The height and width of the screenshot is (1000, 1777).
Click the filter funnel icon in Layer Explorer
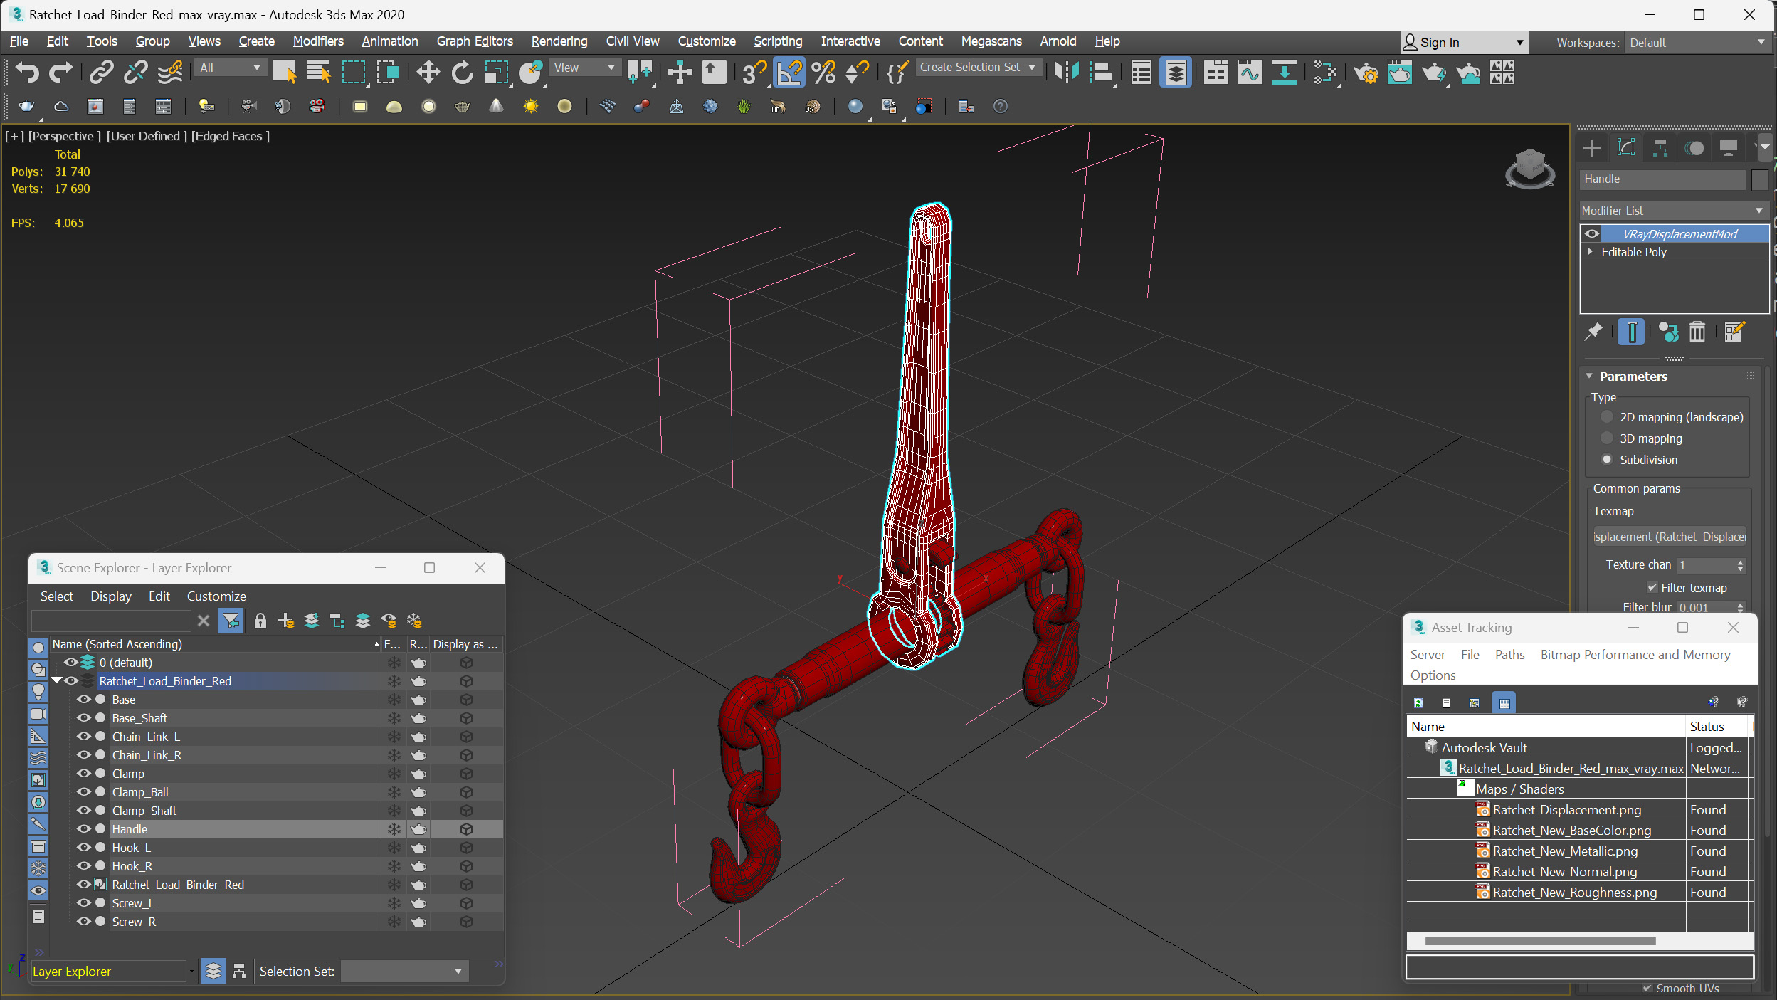(x=231, y=621)
